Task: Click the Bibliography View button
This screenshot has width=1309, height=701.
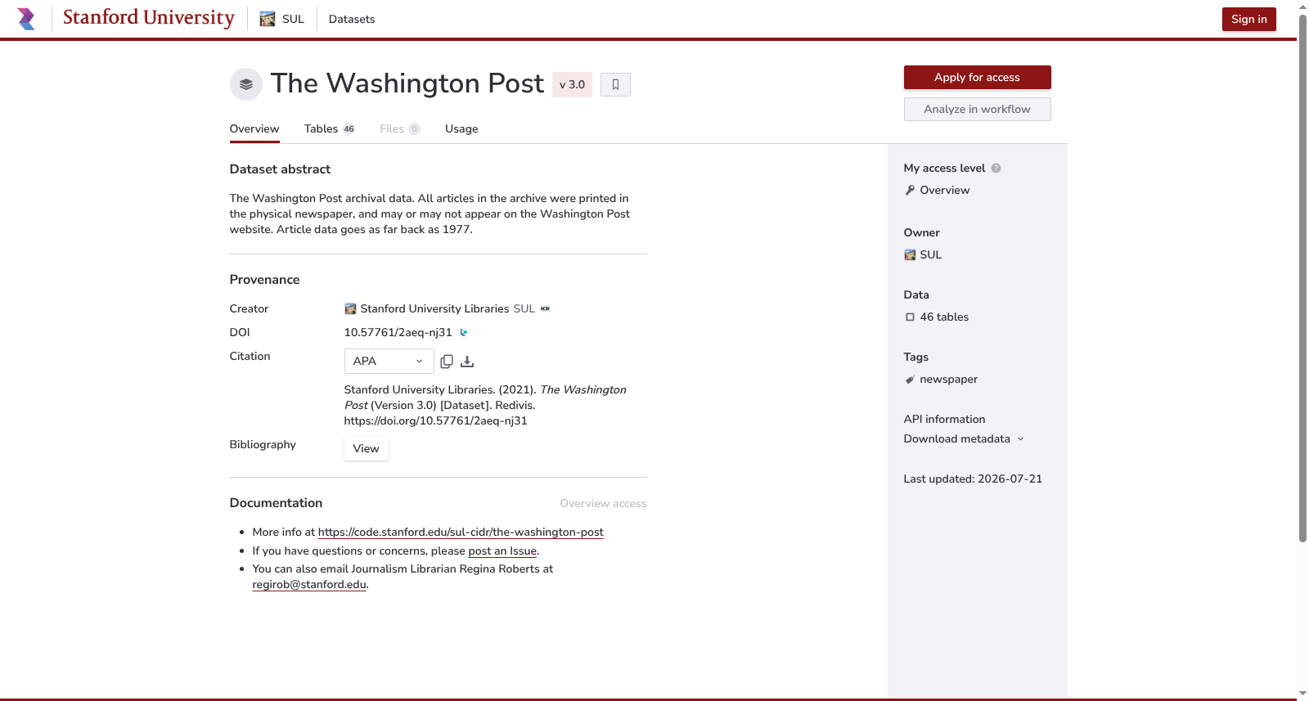Action: click(x=366, y=448)
